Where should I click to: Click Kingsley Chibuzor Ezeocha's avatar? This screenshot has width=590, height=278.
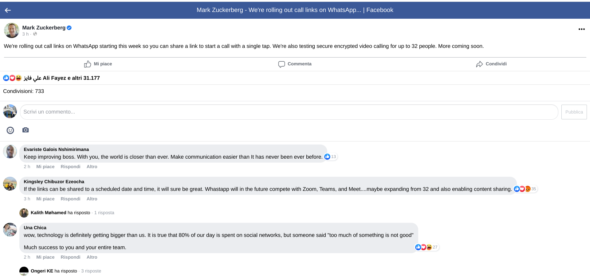pos(10,184)
